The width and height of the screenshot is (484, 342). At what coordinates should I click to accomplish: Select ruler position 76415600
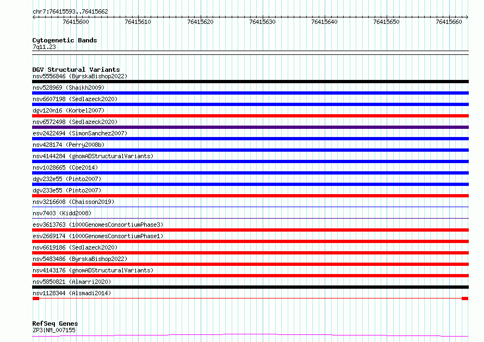point(76,22)
